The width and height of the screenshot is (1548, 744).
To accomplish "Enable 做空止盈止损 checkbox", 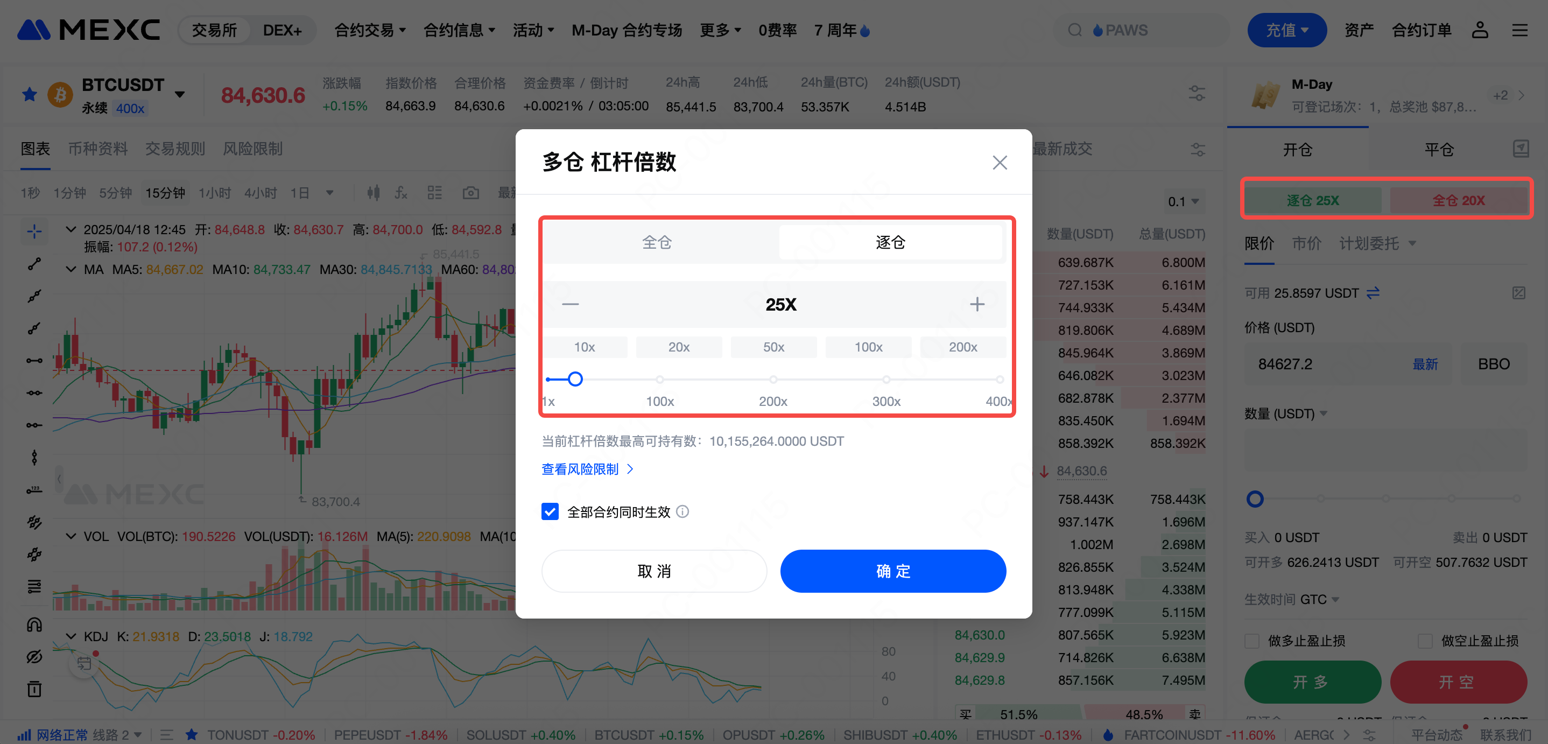I will click(1425, 641).
